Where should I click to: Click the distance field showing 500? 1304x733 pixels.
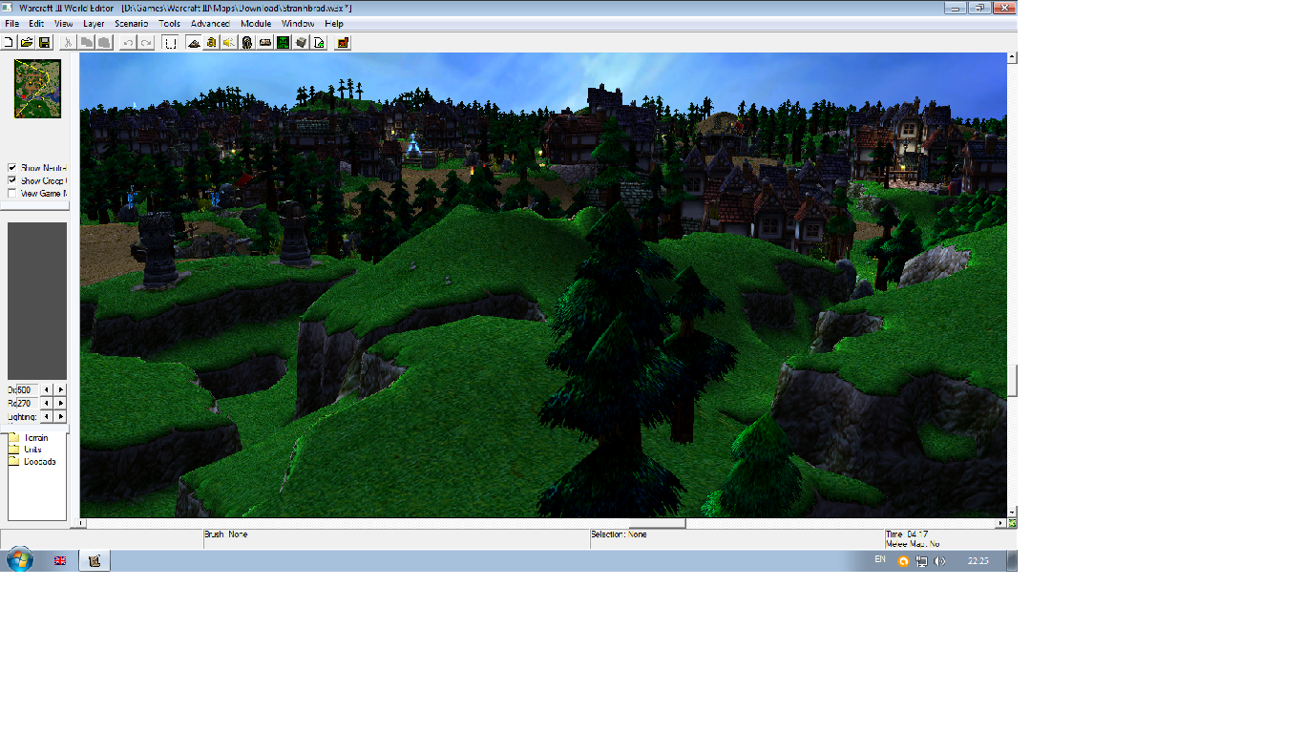tap(28, 389)
